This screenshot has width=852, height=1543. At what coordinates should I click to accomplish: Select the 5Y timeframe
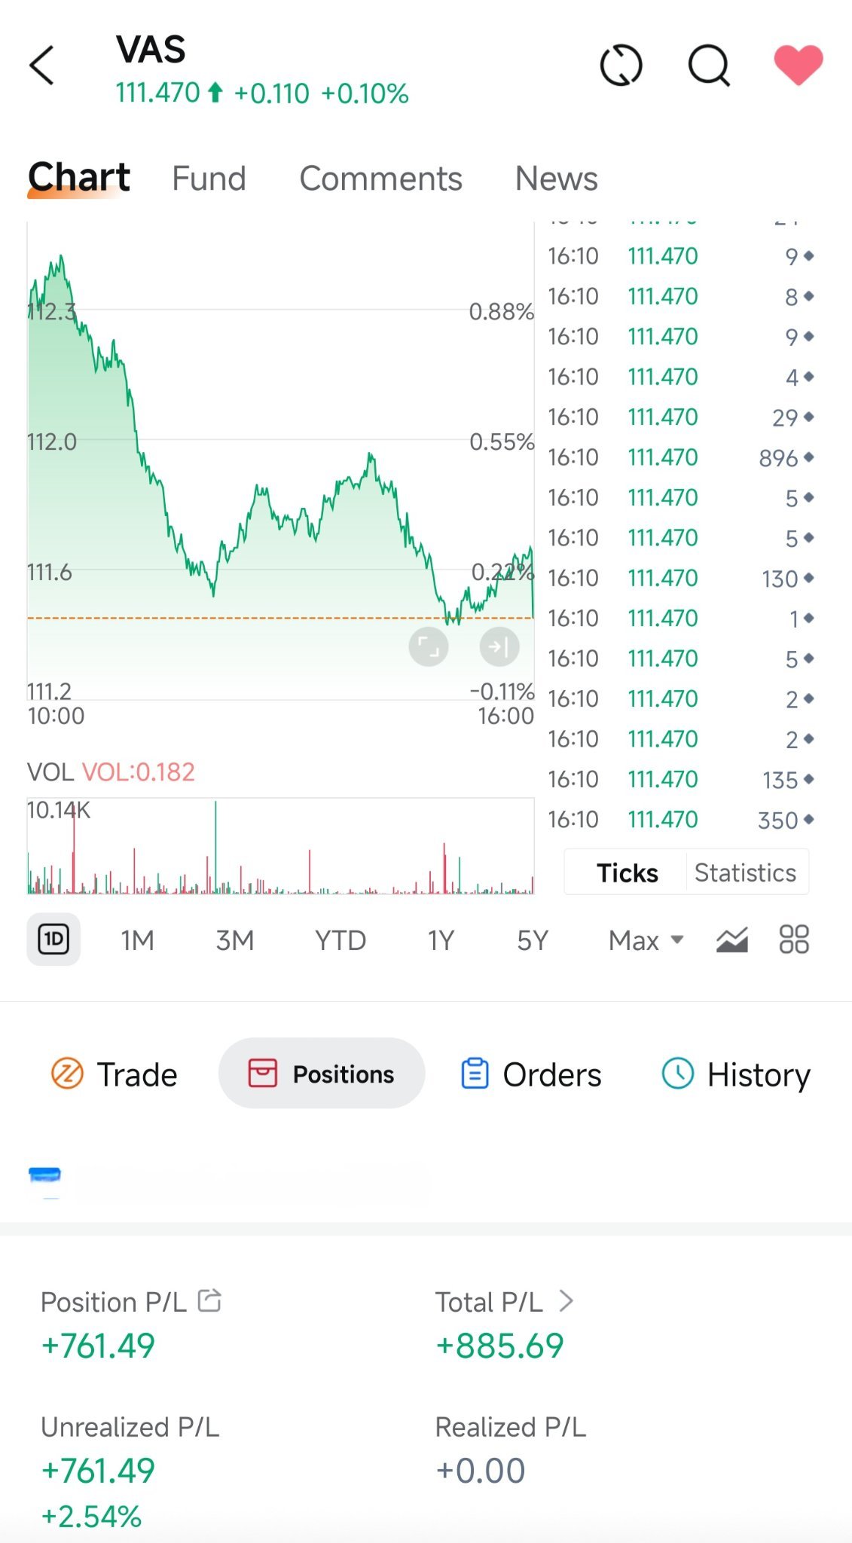(532, 940)
